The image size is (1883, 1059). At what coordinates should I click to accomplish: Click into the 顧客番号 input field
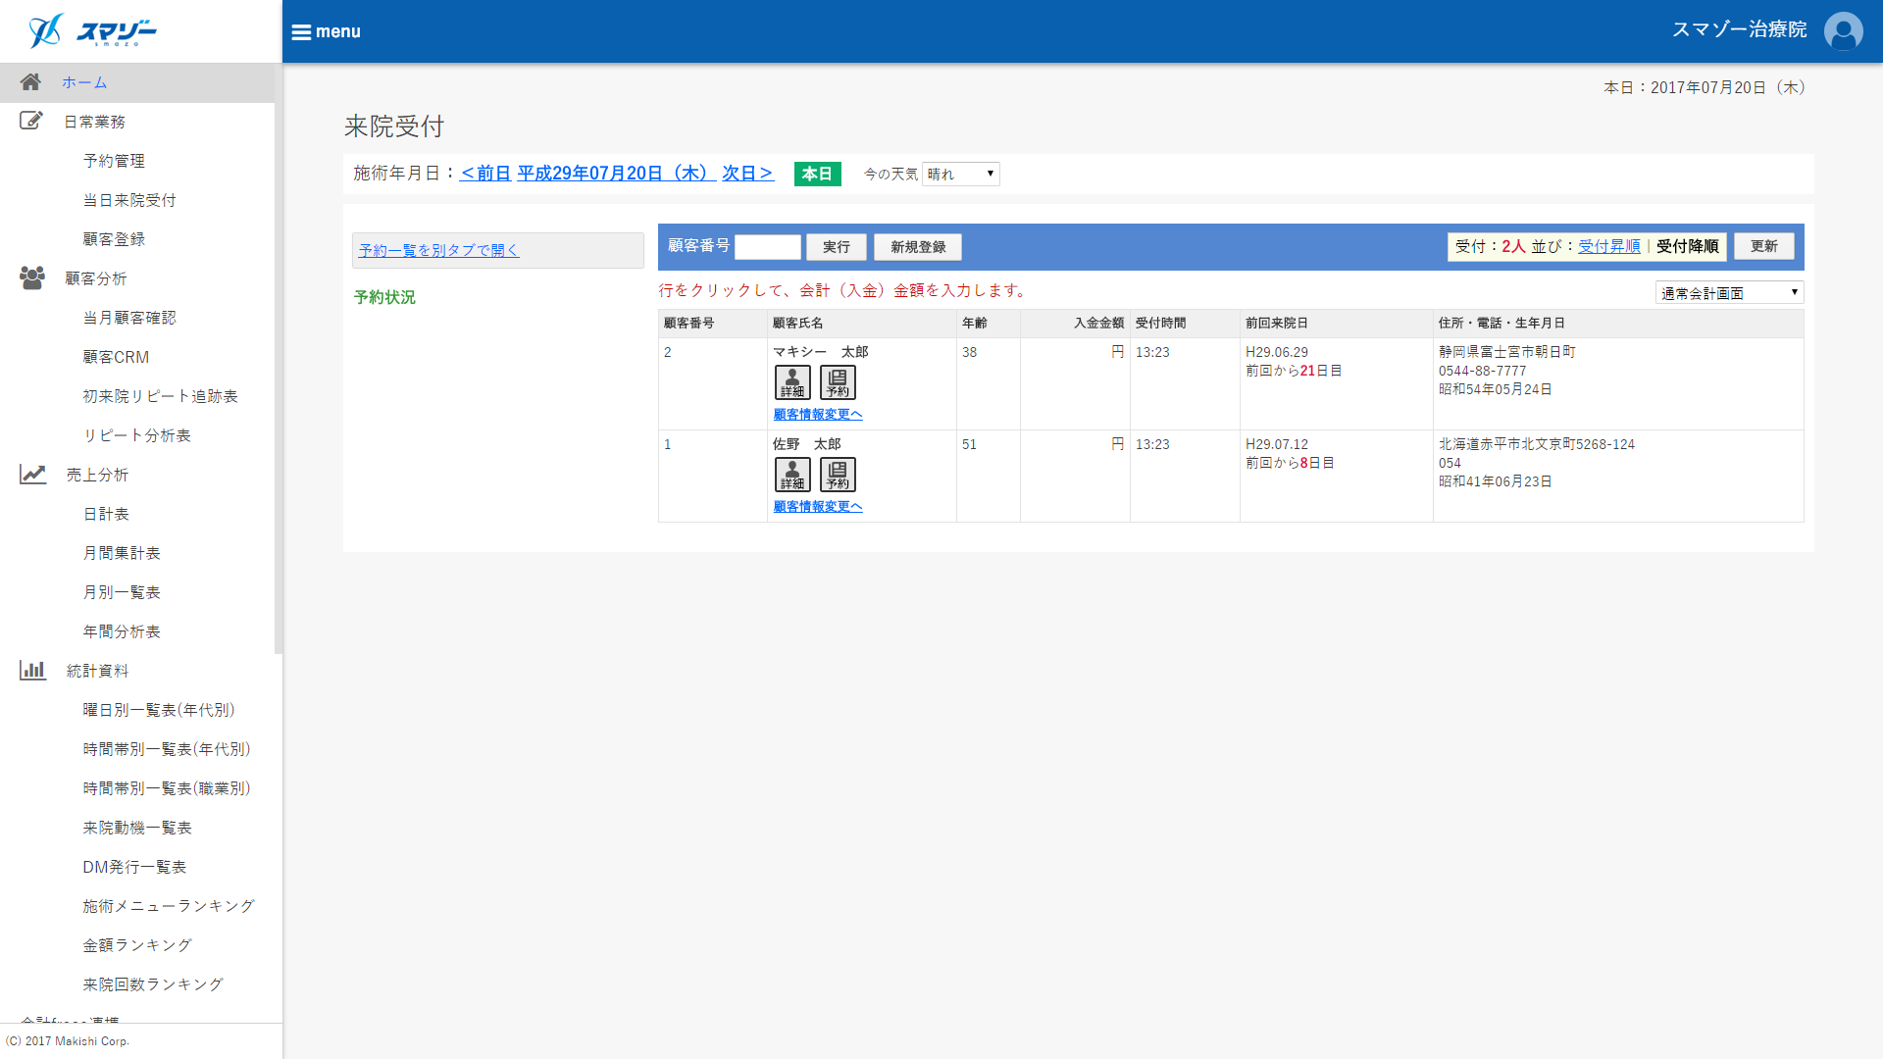tap(768, 247)
